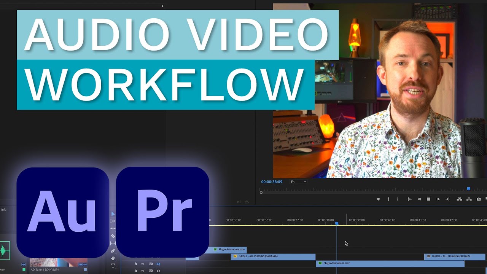Open the Info panel tab
Screen dimensions: 487x274
[4, 210]
